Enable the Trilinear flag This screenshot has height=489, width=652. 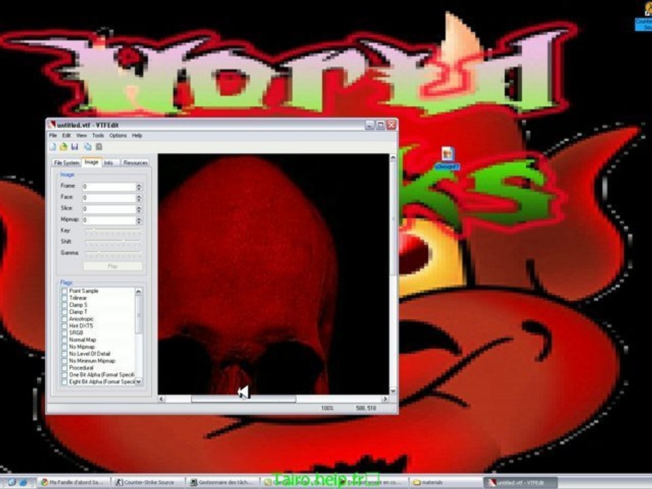tap(65, 298)
